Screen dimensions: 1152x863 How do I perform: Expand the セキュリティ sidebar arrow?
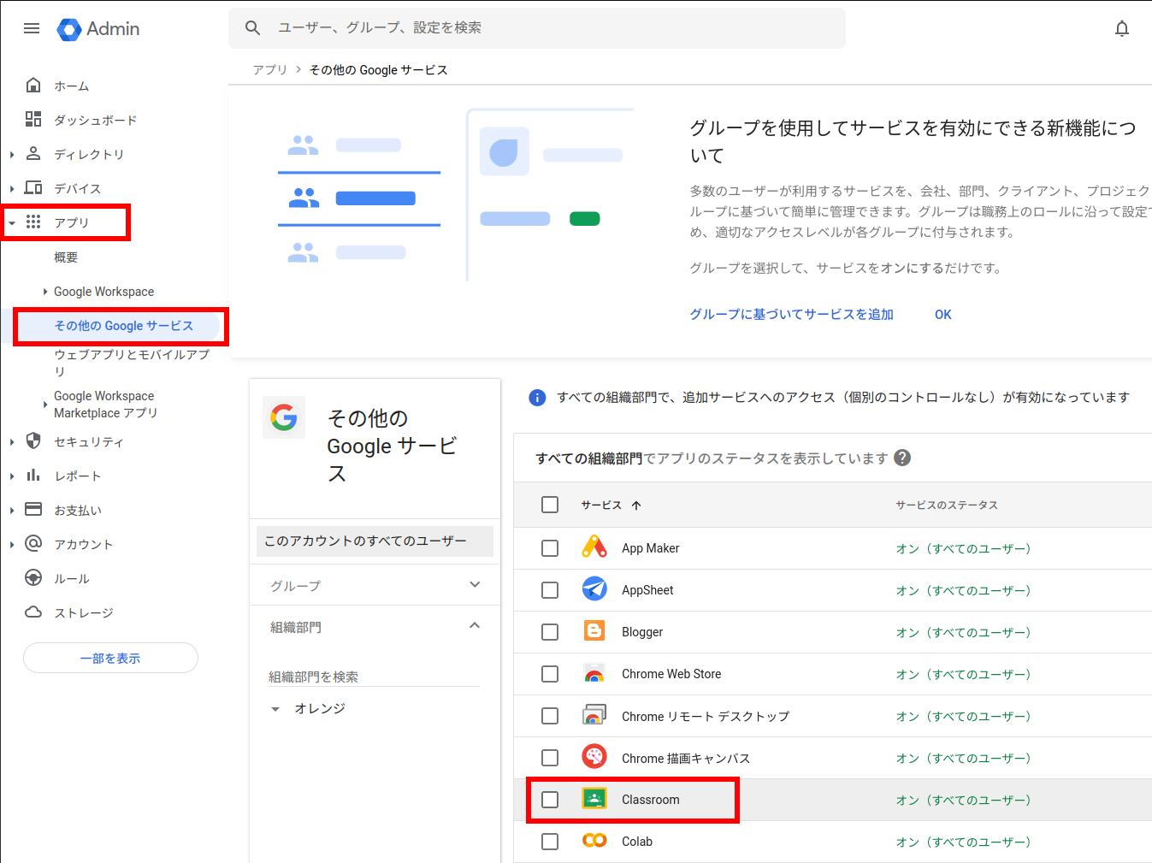point(12,442)
